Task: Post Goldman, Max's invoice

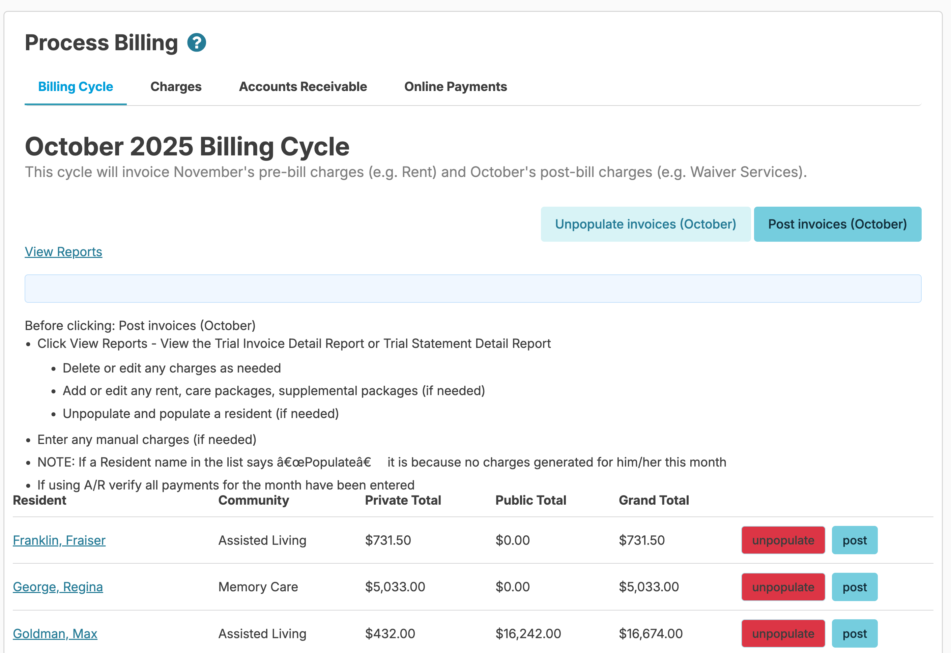Action: pos(855,633)
